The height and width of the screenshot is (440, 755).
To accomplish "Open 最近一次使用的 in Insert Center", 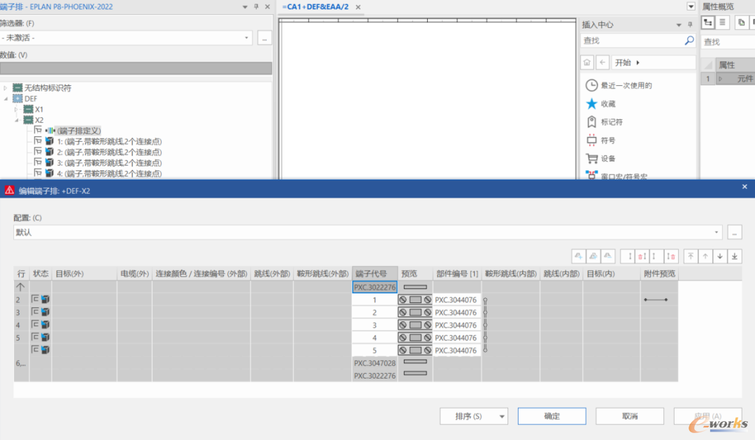I will (619, 85).
